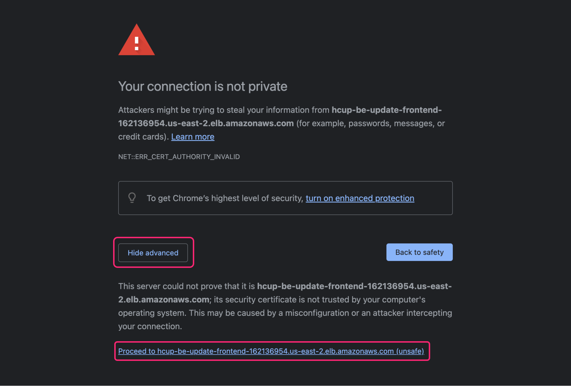
Task: Click inside the enhanced protection suggestion box
Action: [285, 198]
